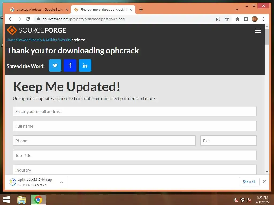Reload the current page
The height and width of the screenshot is (205, 274).
28,19
